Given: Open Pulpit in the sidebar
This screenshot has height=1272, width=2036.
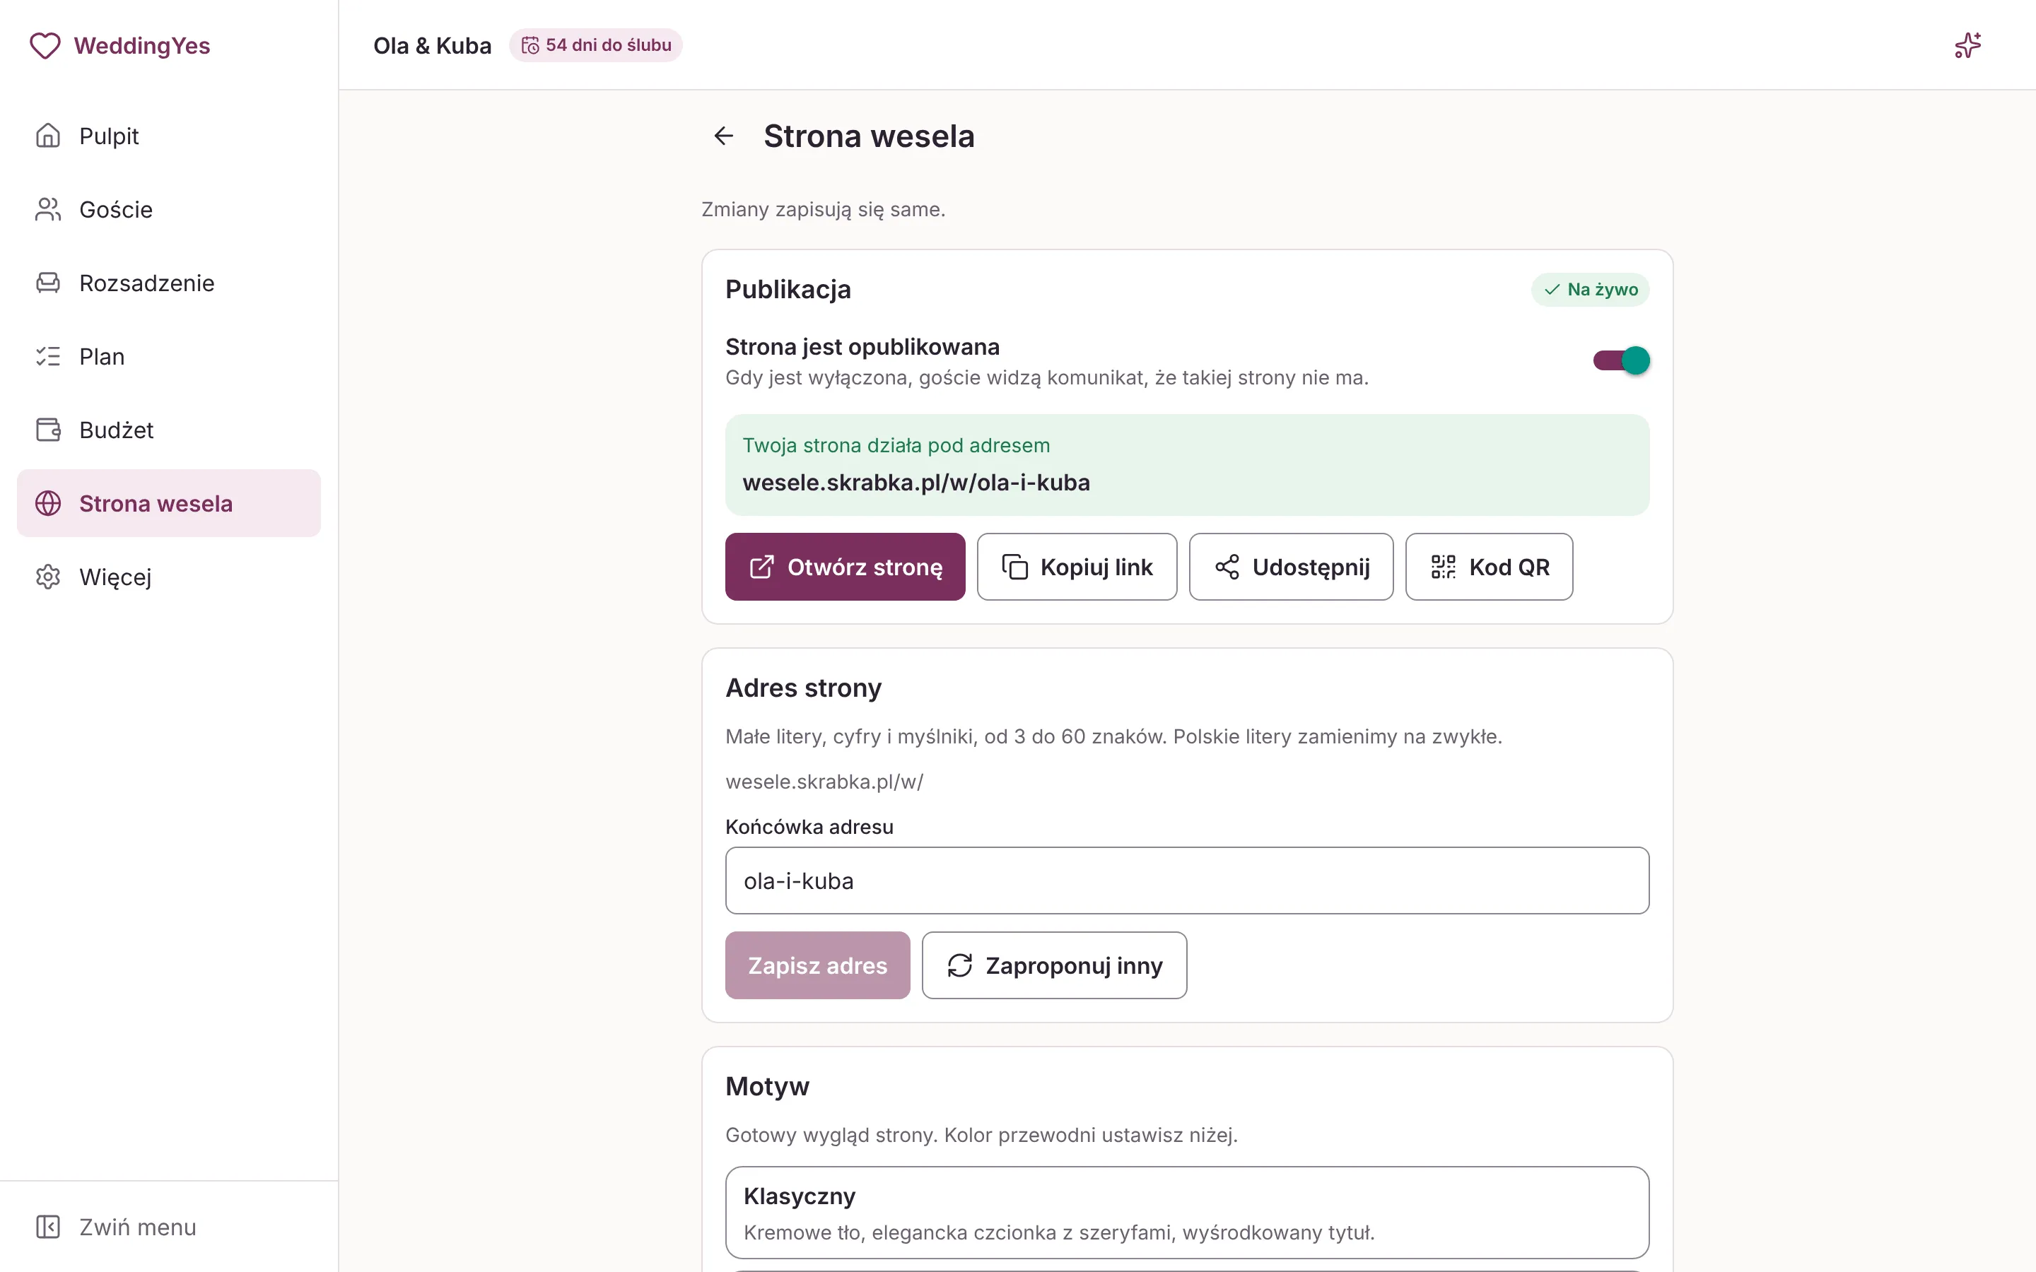Looking at the screenshot, I should (168, 136).
